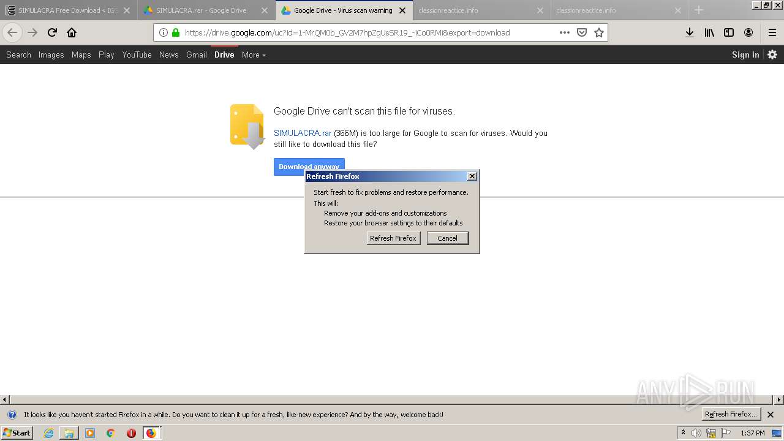The height and width of the screenshot is (441, 784).
Task: Open the Start menu
Action: 17,433
